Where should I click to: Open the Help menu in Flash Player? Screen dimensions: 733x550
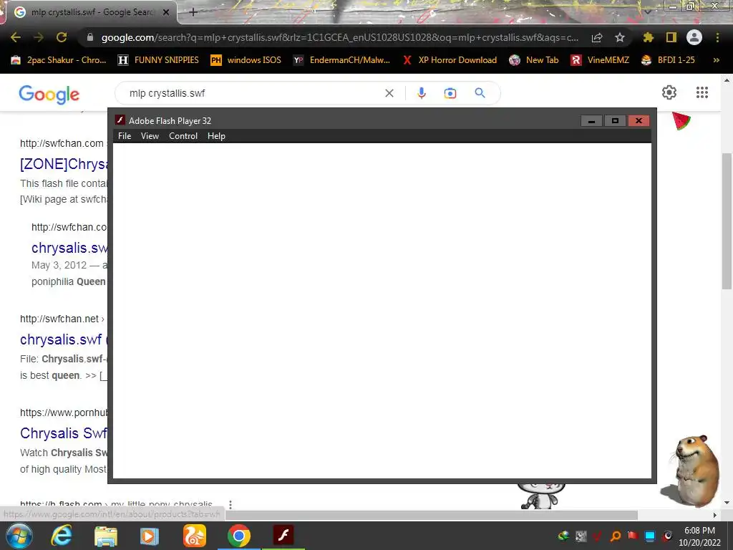click(216, 136)
